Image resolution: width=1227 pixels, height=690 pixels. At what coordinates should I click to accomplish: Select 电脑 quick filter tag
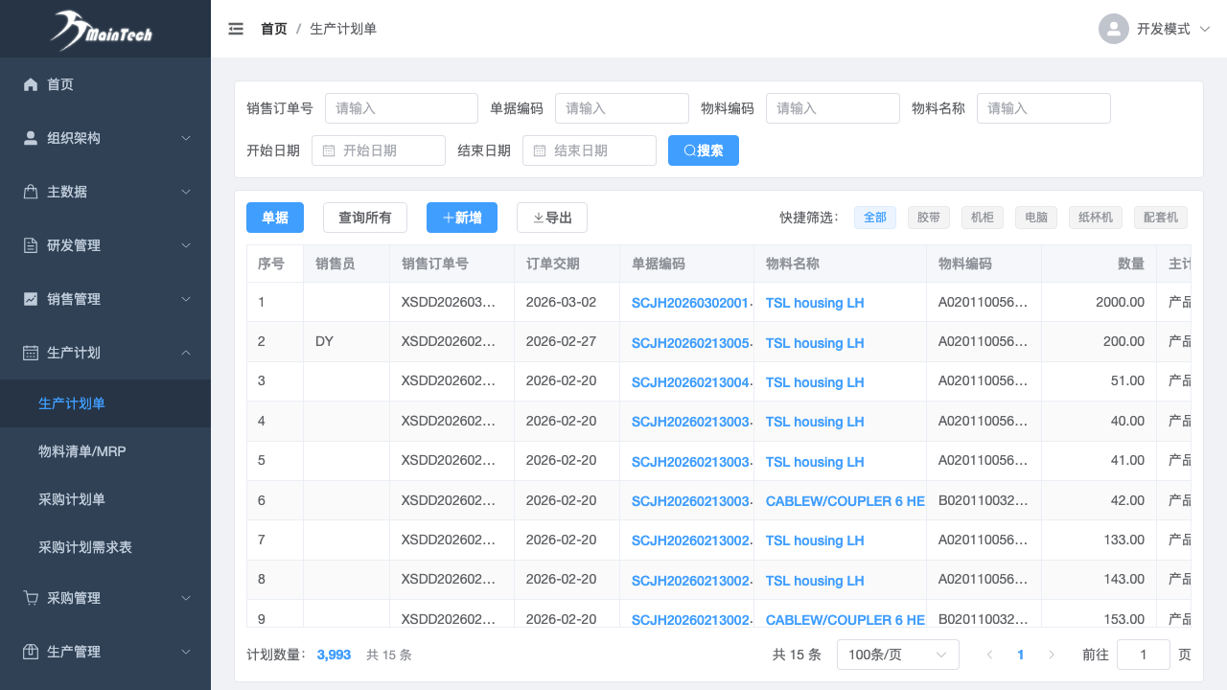click(1035, 218)
